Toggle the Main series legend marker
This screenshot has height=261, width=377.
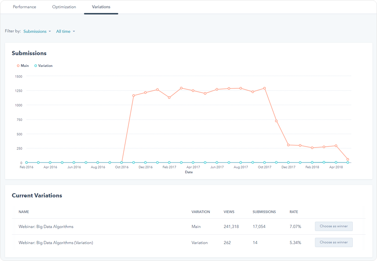pyautogui.click(x=18, y=66)
